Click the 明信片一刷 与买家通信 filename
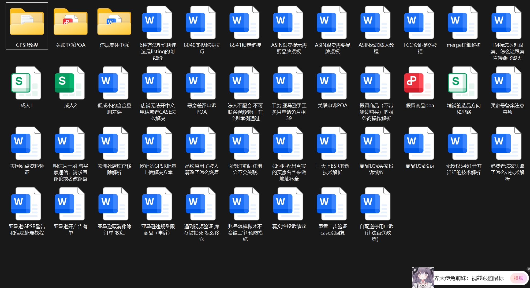This screenshot has width=530, height=288. pyautogui.click(x=70, y=172)
